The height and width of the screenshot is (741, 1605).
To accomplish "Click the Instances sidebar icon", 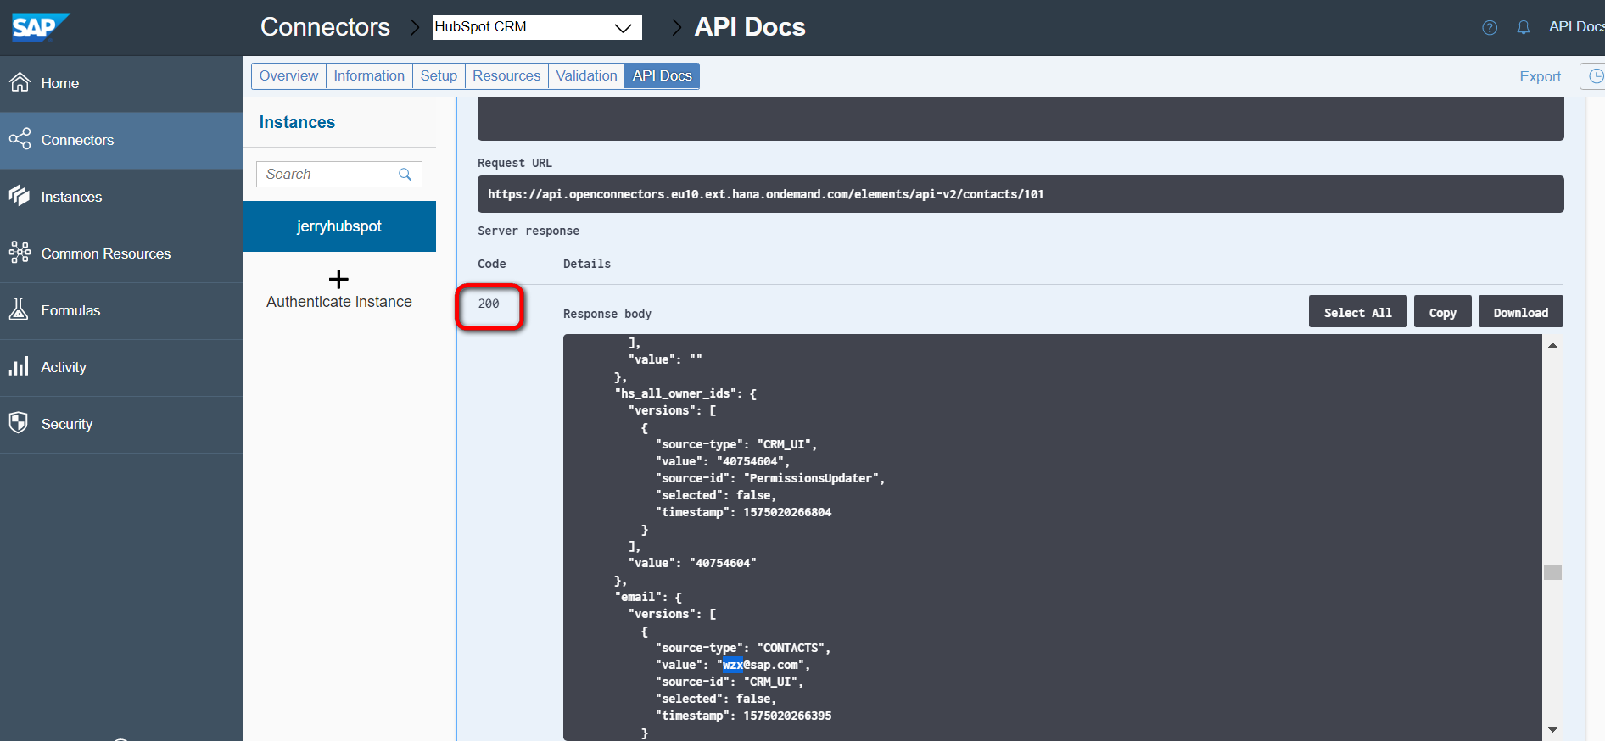I will pyautogui.click(x=20, y=195).
